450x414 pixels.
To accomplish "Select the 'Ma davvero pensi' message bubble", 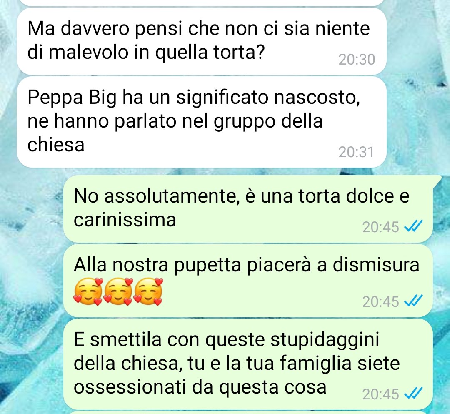I will click(202, 41).
